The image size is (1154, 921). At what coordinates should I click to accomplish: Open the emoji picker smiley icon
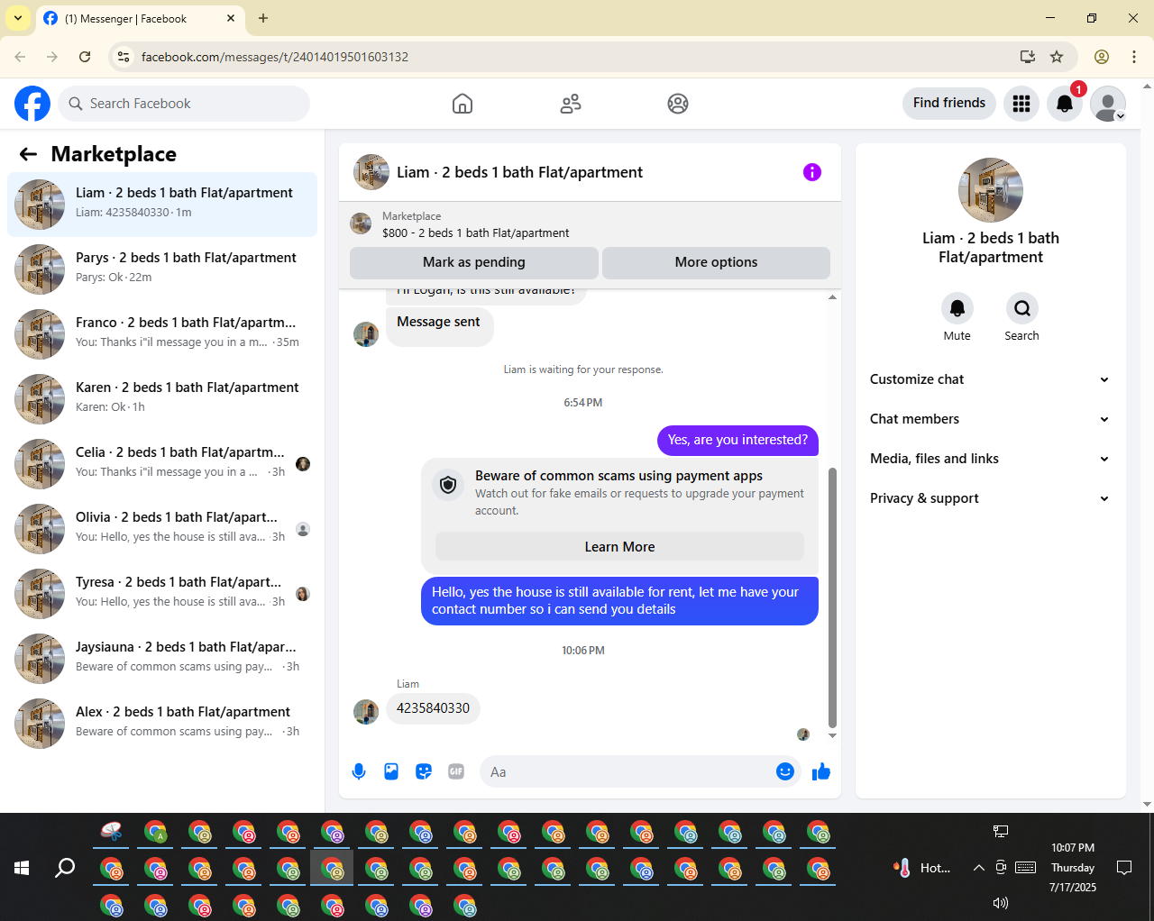point(785,771)
